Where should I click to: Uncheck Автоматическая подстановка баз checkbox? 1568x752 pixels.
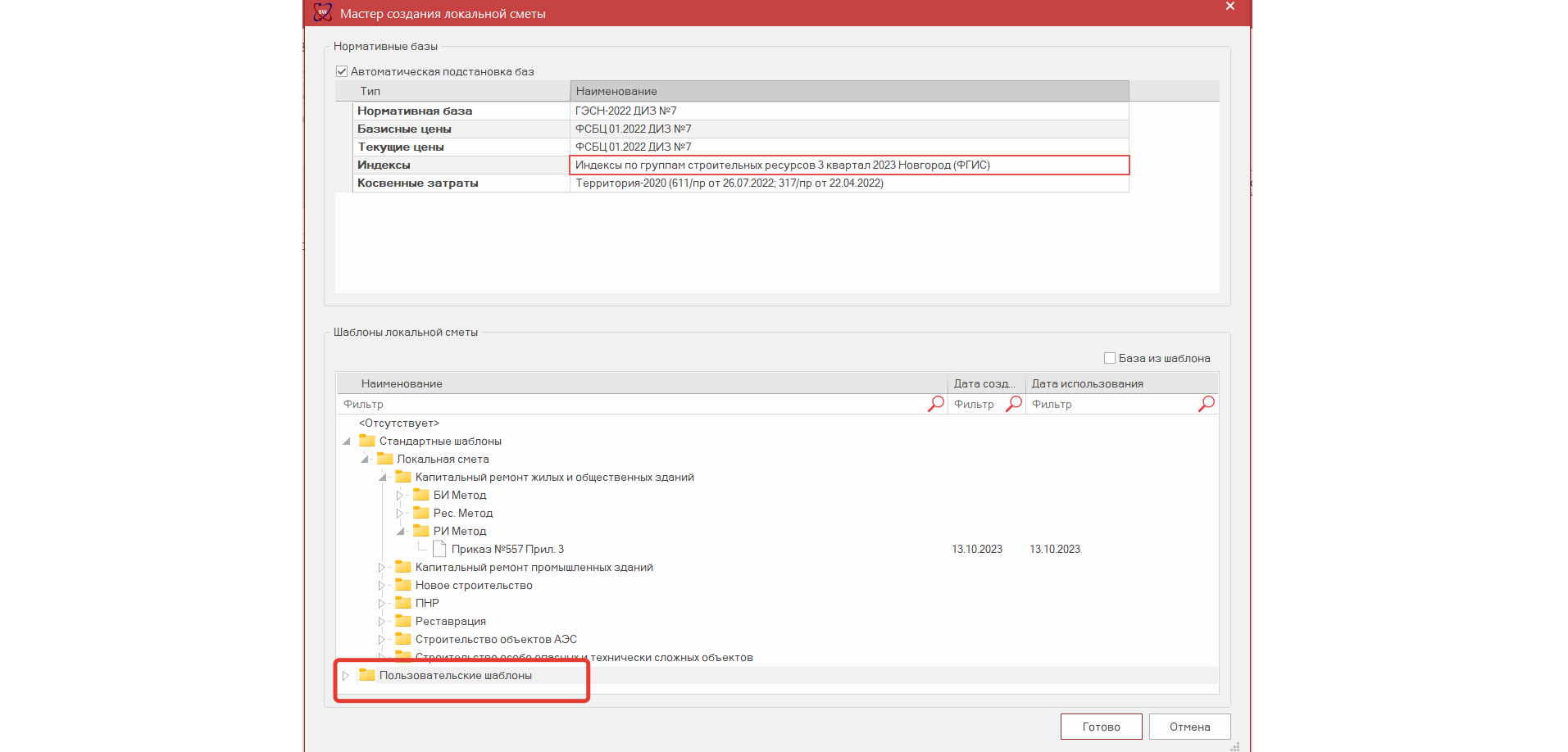click(x=342, y=71)
